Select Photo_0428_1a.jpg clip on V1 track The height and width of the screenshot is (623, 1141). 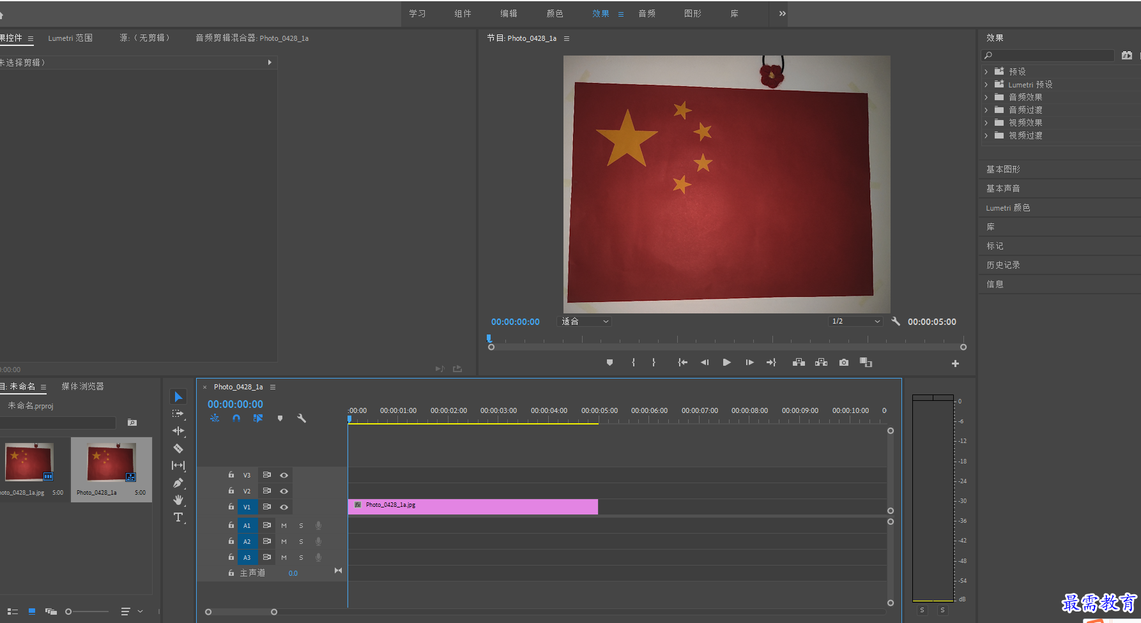(473, 507)
